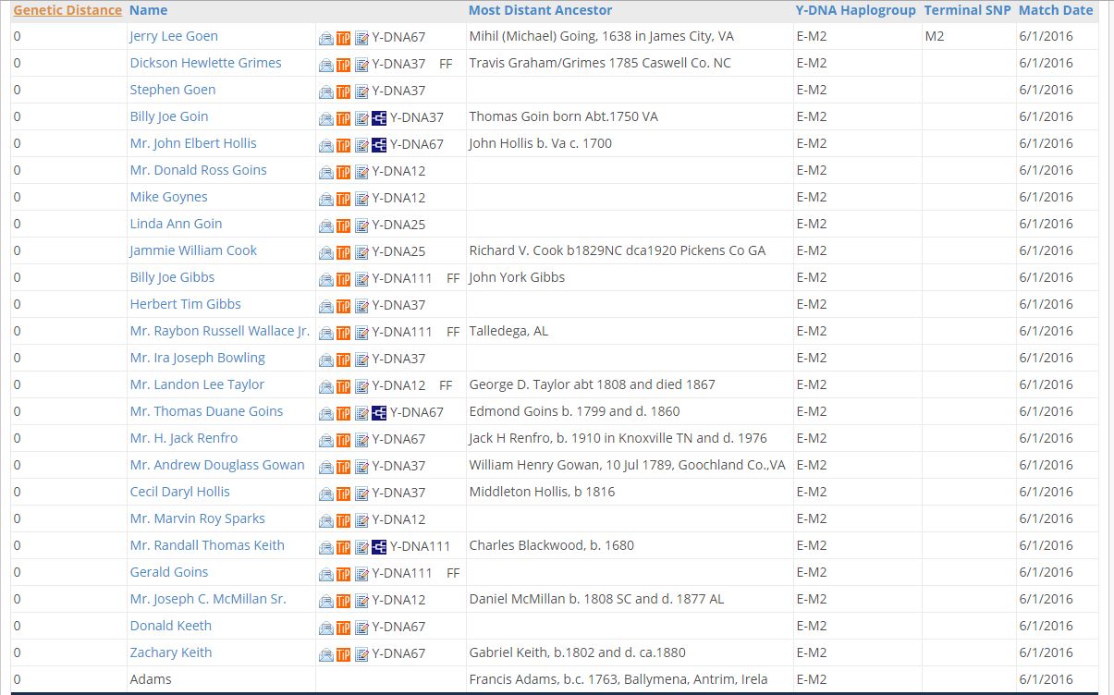Open the profile link for Mr. Andrew Douglass Gowan
This screenshot has height=695, width=1114.
click(x=217, y=465)
